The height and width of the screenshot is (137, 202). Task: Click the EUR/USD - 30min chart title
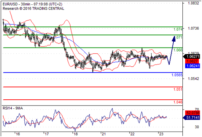(33, 4)
